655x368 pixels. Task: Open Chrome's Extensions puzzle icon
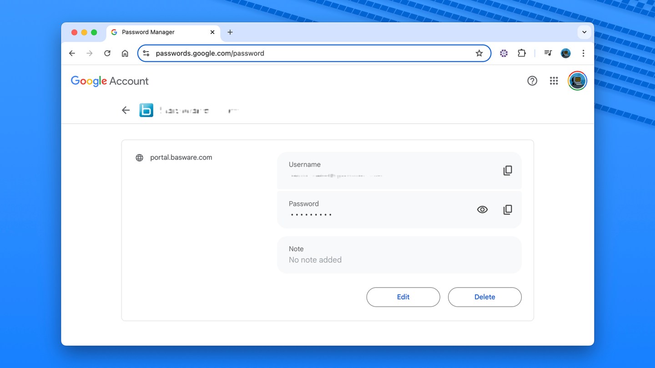pyautogui.click(x=521, y=53)
